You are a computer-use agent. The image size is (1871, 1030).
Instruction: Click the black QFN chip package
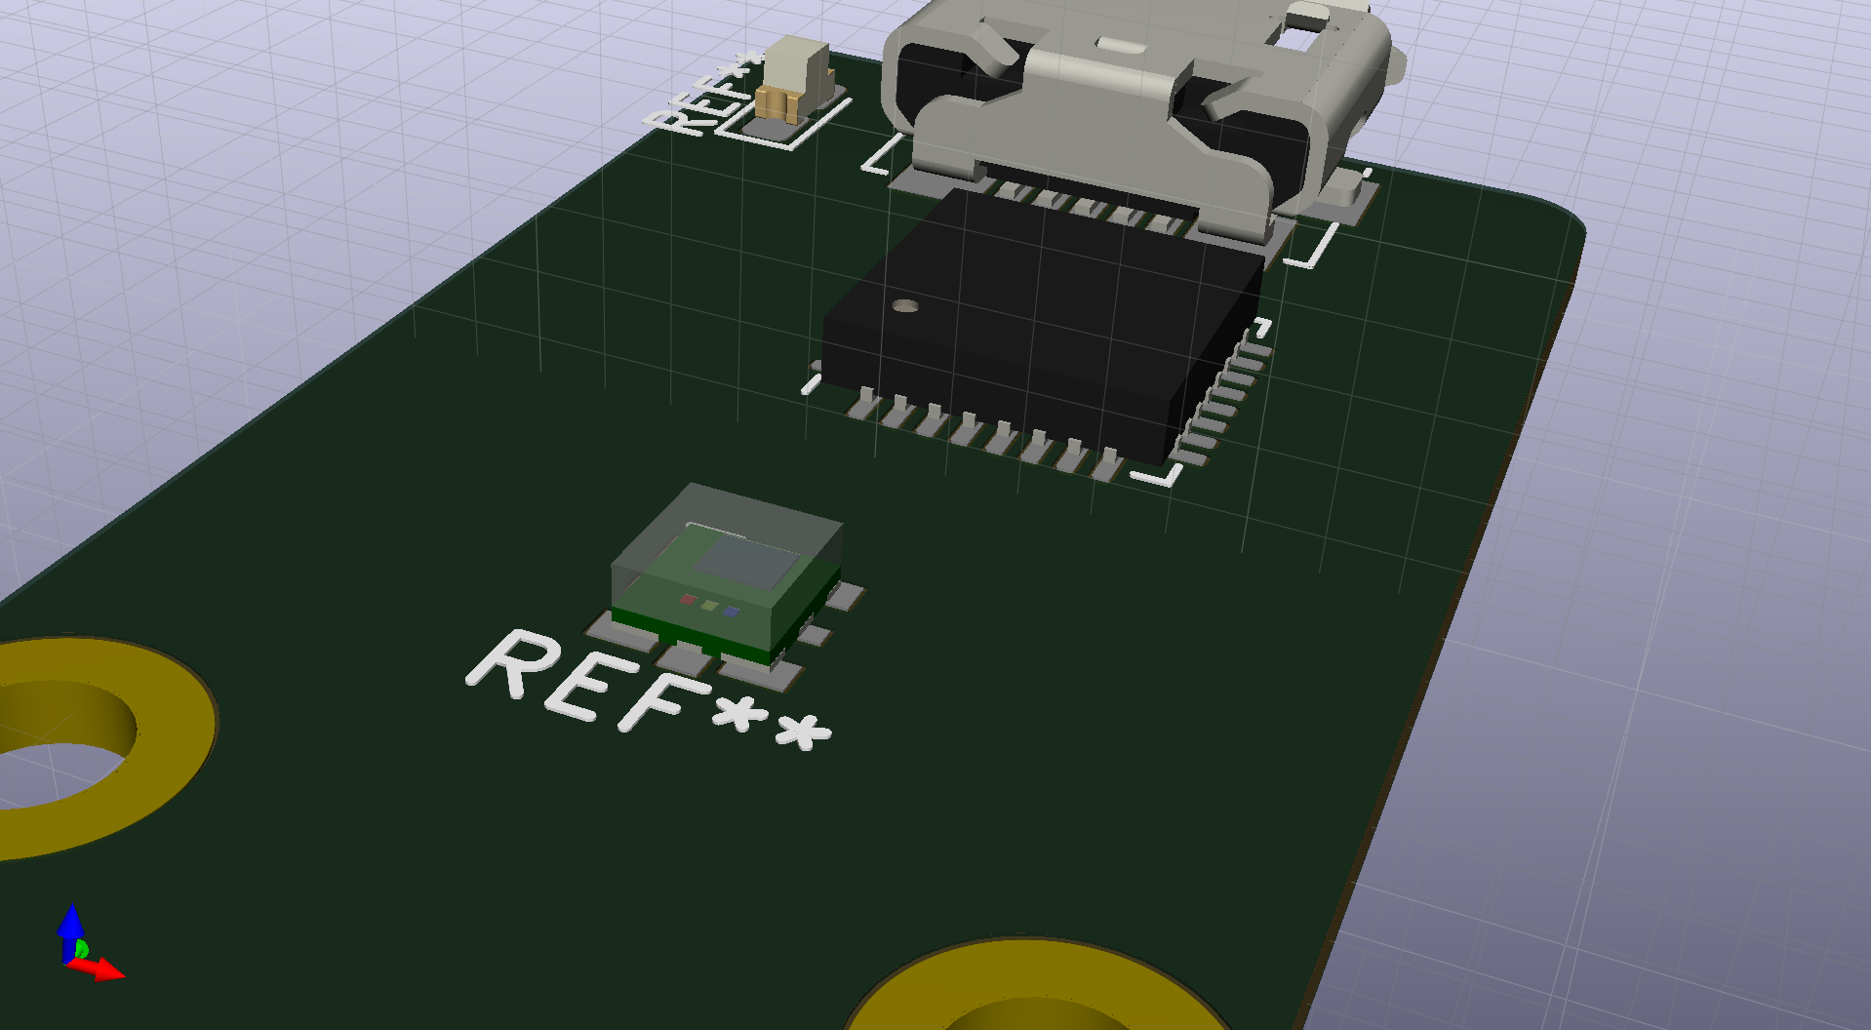click(x=1042, y=327)
